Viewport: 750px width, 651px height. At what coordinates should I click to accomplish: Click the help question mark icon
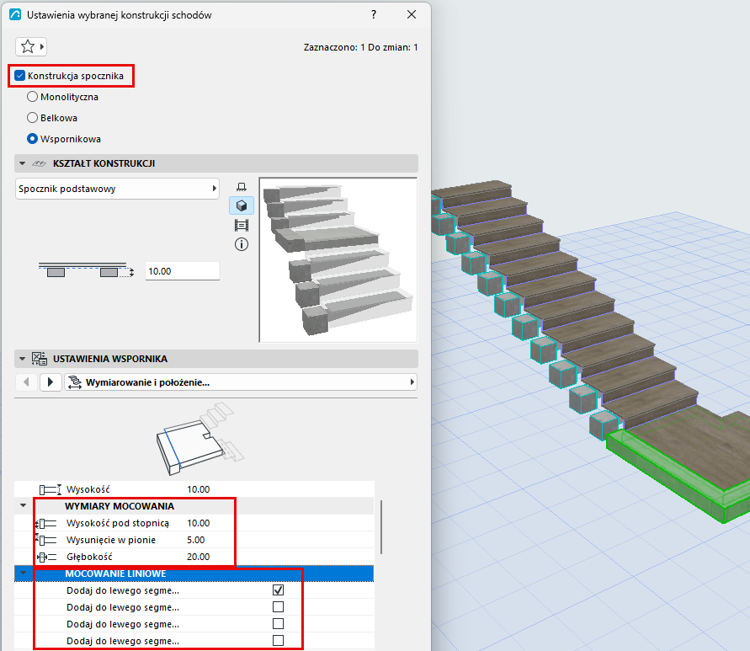pos(374,14)
